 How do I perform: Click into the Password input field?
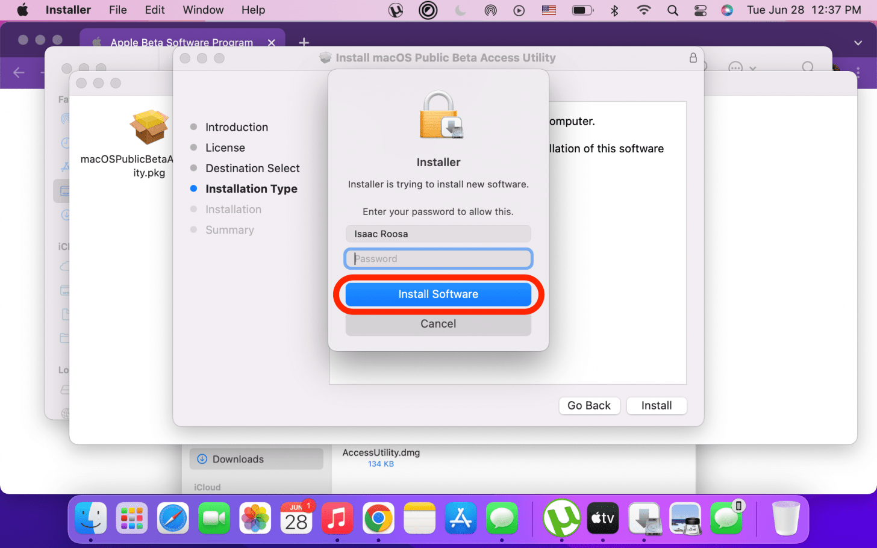(438, 259)
